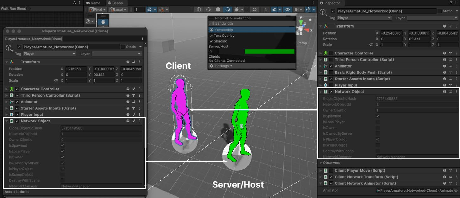Open the Local handle rotation dropdown
The height and width of the screenshot is (198, 460).
point(118,10)
